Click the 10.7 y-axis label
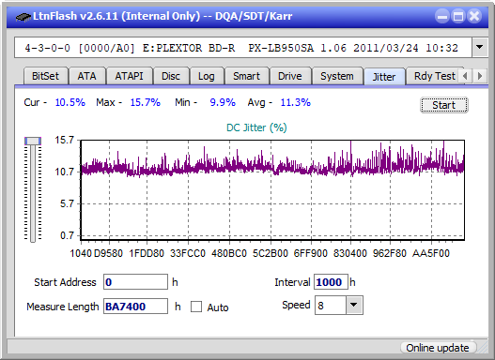495x360 pixels. point(65,172)
